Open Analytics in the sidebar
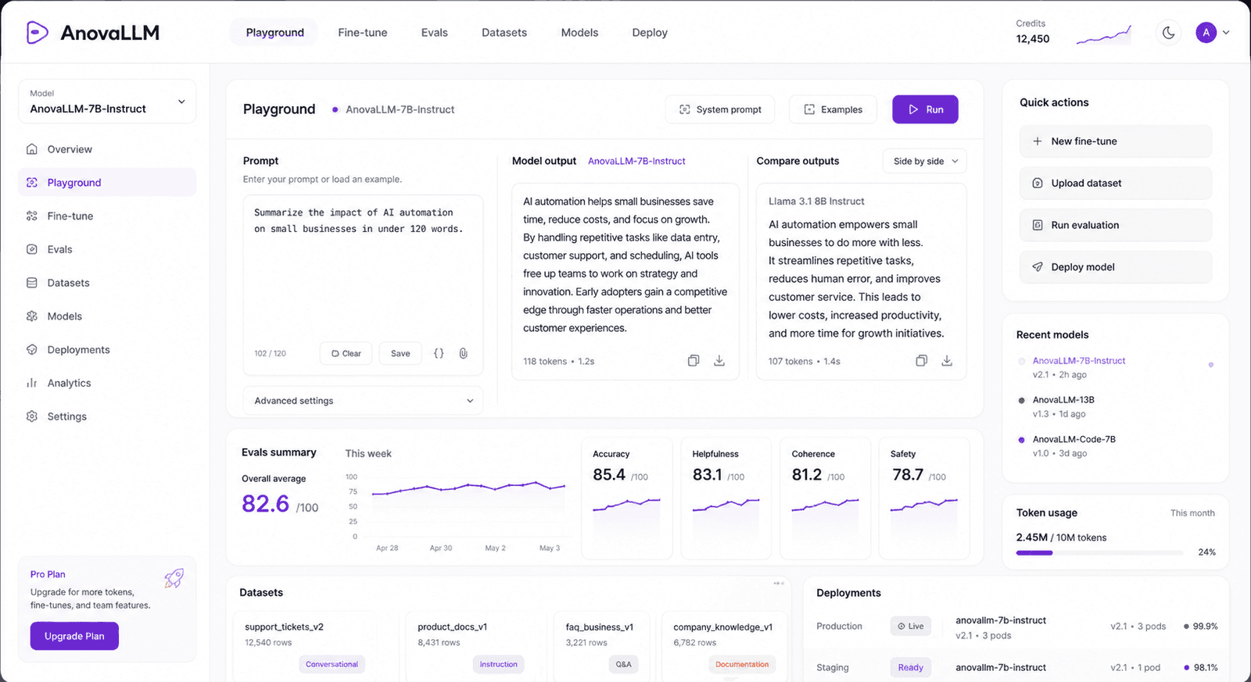 click(x=107, y=383)
